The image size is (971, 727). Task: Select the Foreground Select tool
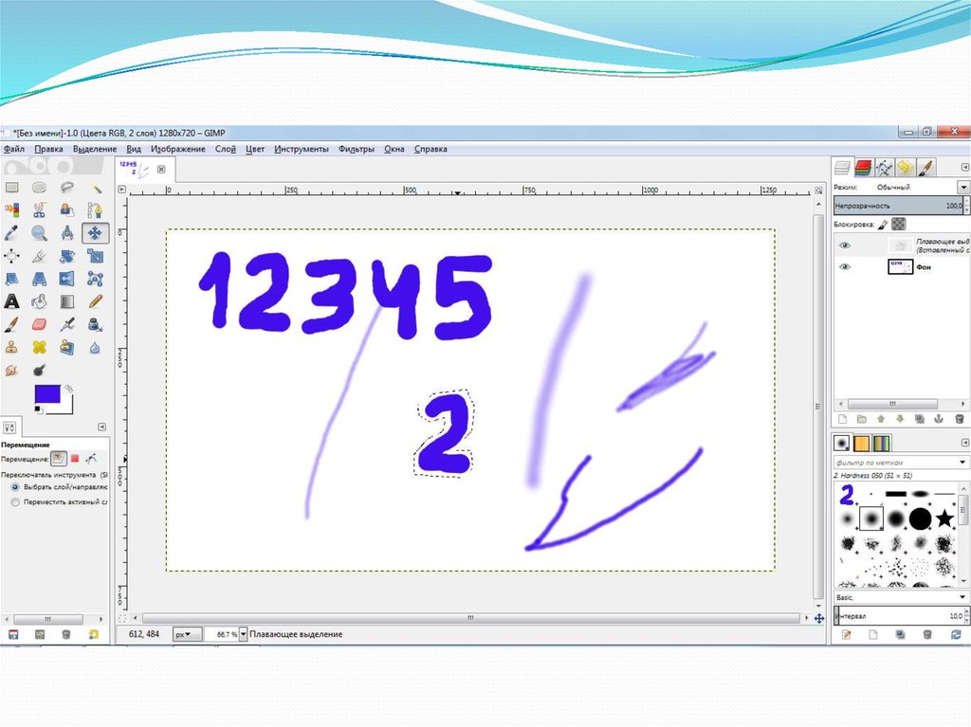(67, 210)
